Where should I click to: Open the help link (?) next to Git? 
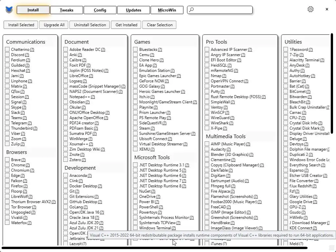(x=77, y=191)
